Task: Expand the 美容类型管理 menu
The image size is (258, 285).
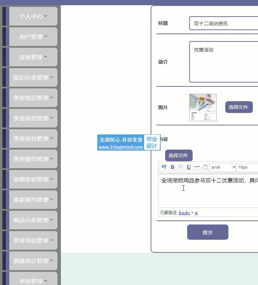Action: tap(33, 118)
